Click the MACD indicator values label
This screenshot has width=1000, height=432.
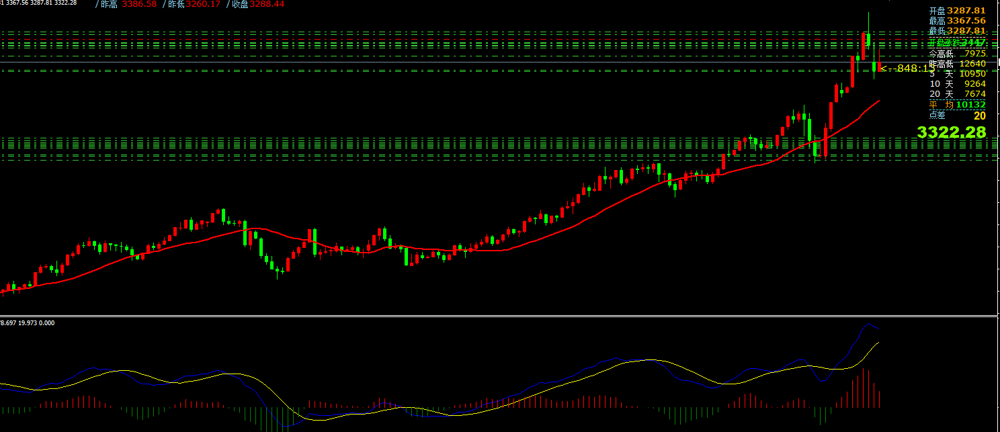tap(28, 323)
